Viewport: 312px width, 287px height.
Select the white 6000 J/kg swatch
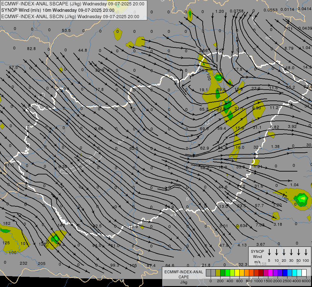(304, 273)
